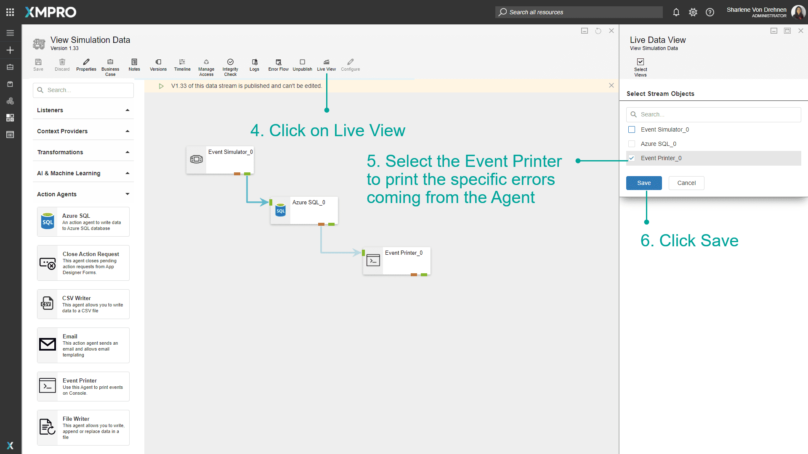Click the Save icon in the toolbar
Screen dimensions: 808x454
pos(38,65)
